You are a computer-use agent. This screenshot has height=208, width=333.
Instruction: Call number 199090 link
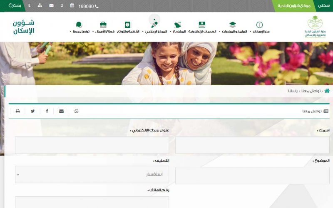click(x=86, y=7)
